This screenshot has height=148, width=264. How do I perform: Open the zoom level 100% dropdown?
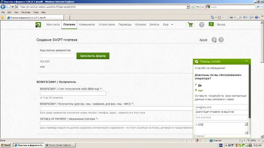pyautogui.click(x=259, y=141)
